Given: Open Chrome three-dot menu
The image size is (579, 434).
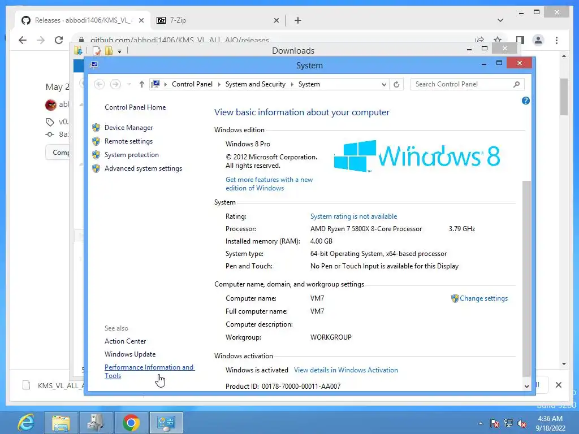Looking at the screenshot, I should [x=556, y=40].
